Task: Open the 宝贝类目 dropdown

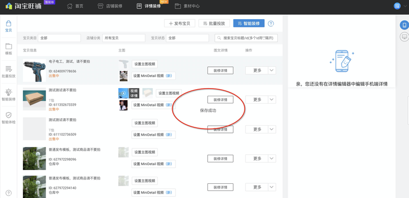Action: point(59,38)
